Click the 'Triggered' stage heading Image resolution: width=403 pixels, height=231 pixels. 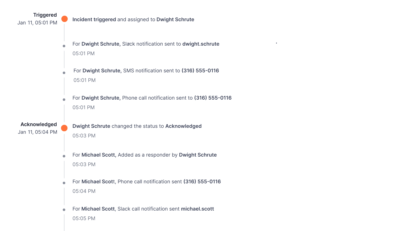[45, 15]
